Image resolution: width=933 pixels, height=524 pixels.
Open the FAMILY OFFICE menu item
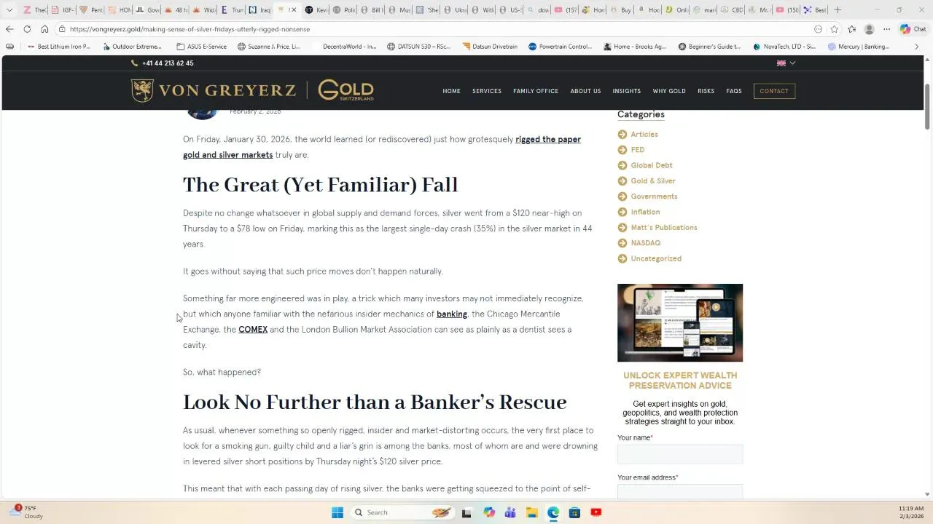point(536,91)
